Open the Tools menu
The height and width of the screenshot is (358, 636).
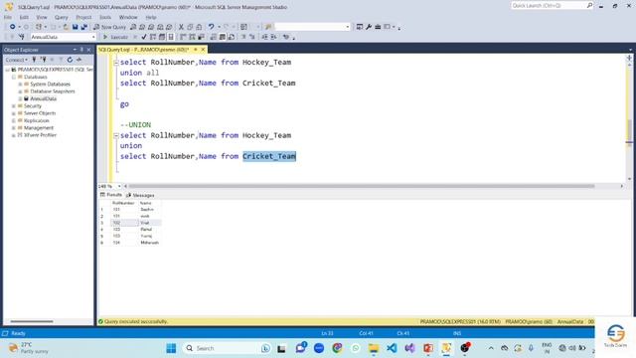(x=105, y=17)
